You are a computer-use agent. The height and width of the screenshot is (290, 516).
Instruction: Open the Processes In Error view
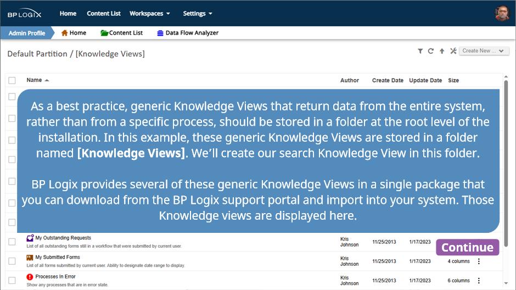click(55, 276)
